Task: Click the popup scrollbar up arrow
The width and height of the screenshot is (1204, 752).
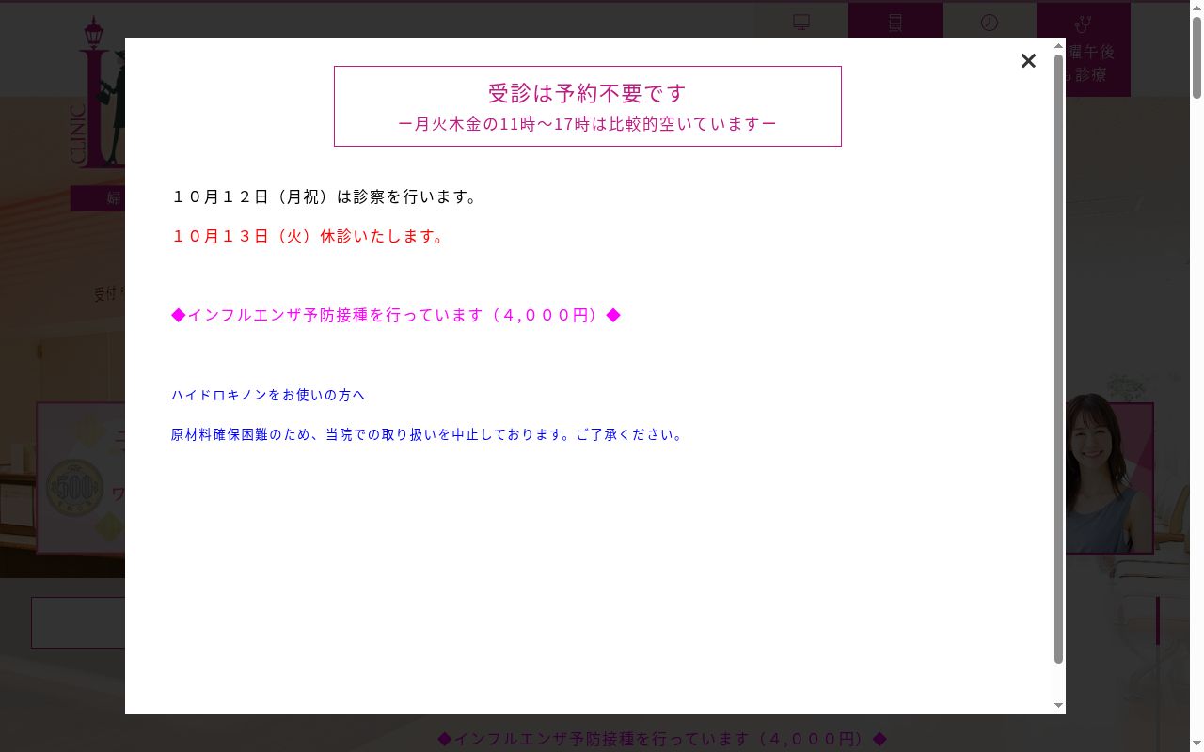Action: (1059, 45)
